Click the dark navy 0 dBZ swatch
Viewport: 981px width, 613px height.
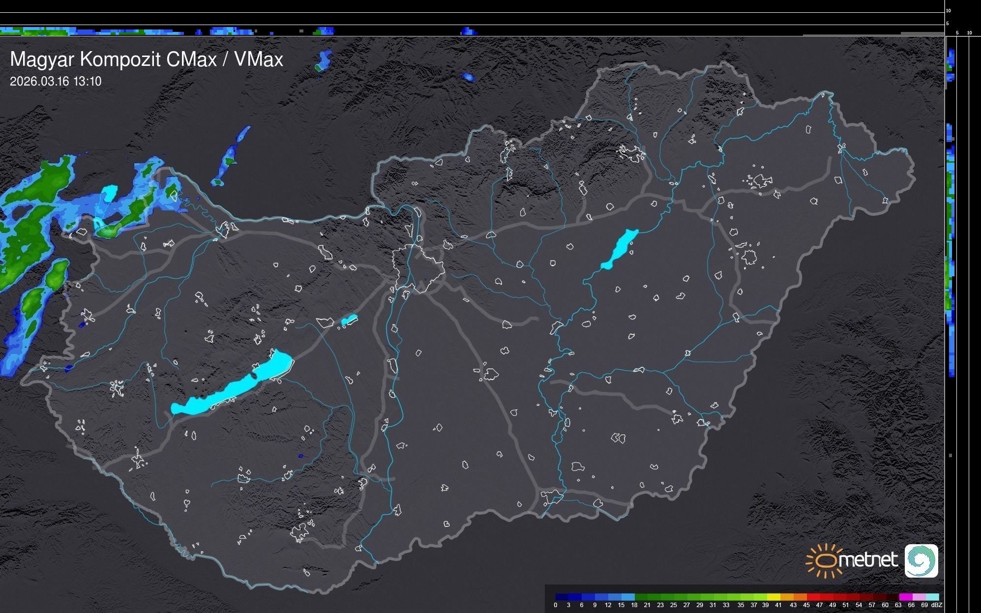pyautogui.click(x=562, y=597)
